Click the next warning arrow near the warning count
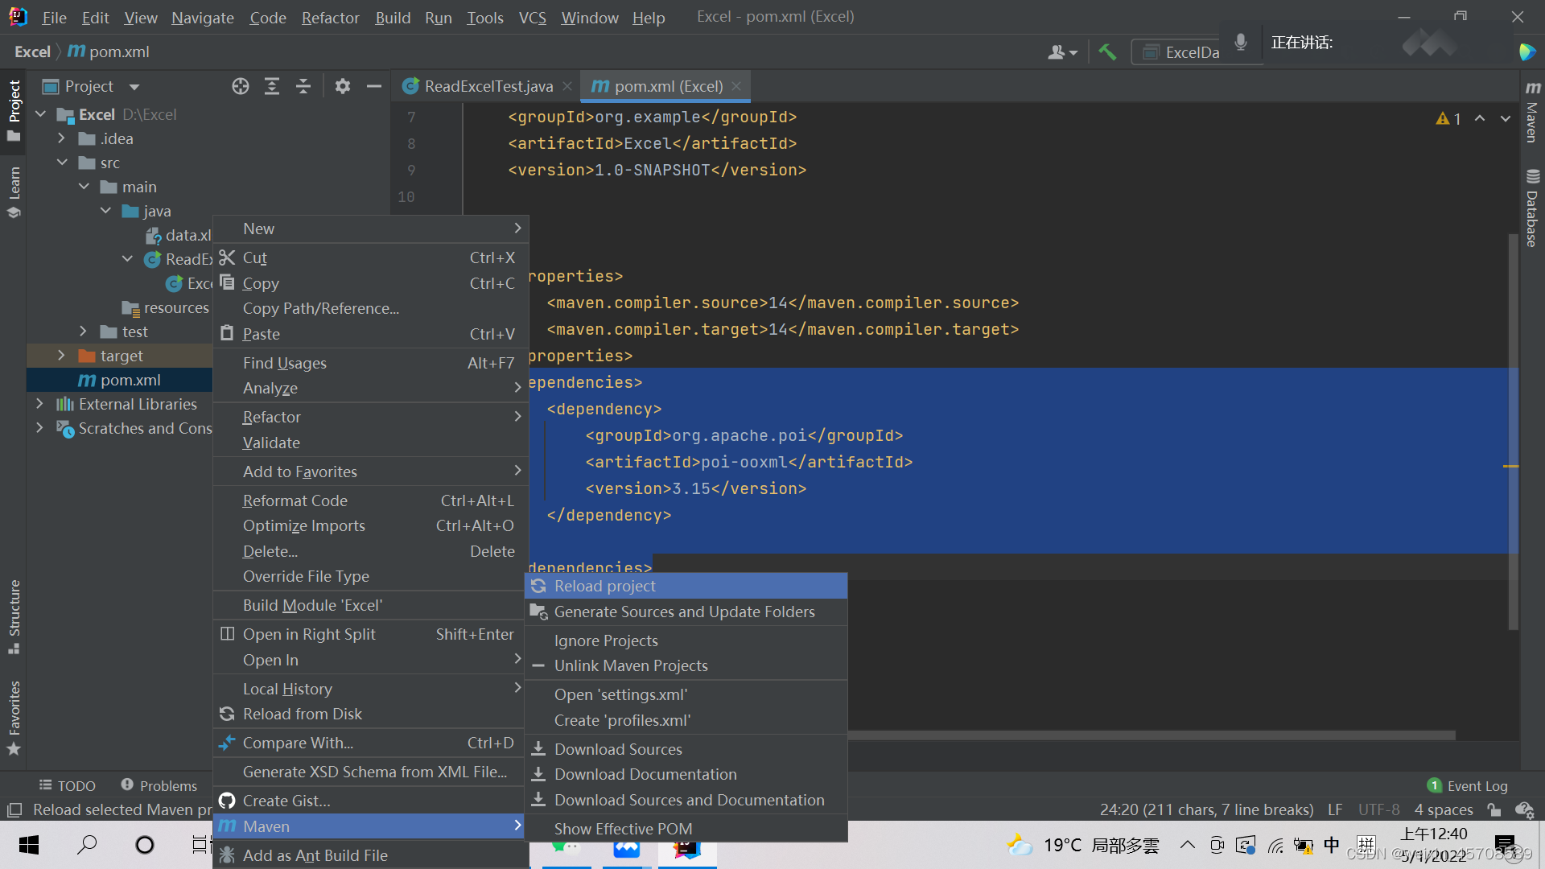The image size is (1545, 869). 1506,118
